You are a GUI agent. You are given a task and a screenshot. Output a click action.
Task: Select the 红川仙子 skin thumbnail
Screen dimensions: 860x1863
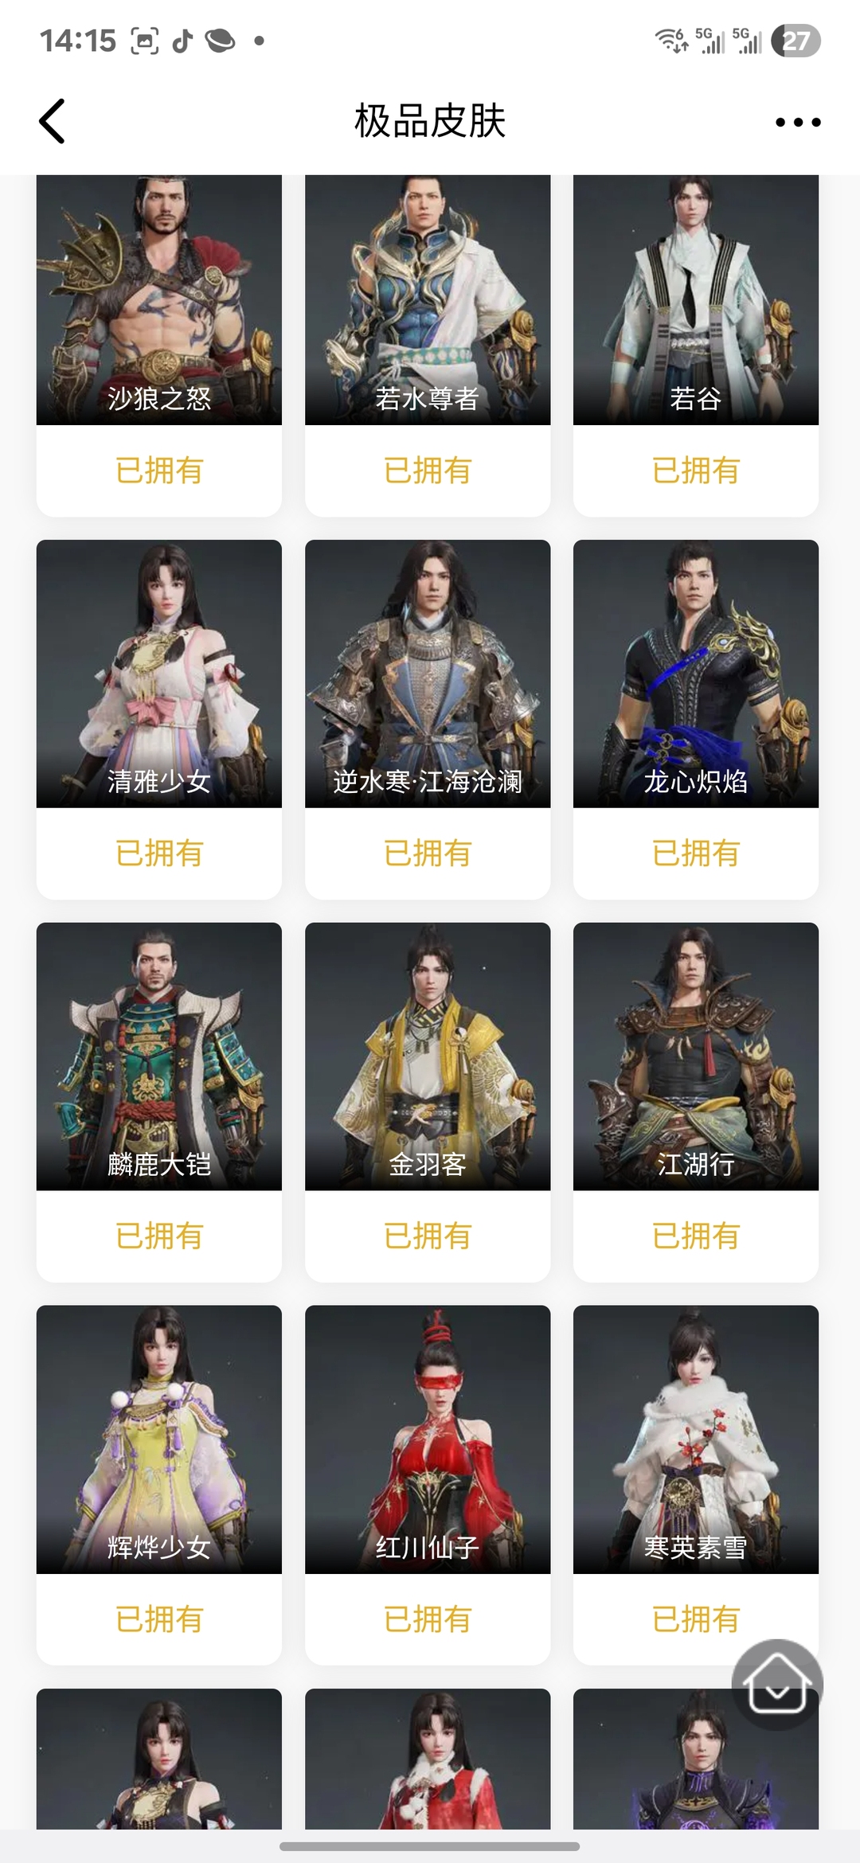tap(428, 1439)
